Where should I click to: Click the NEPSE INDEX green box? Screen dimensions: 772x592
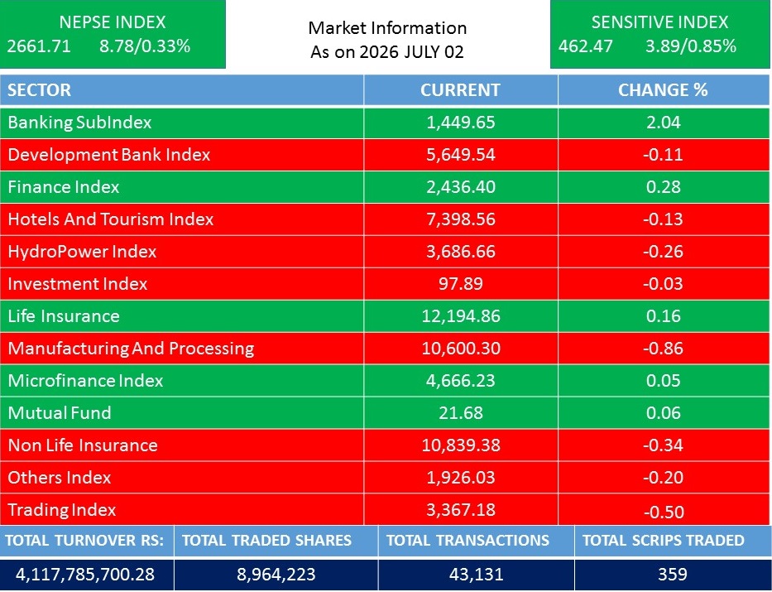point(113,34)
